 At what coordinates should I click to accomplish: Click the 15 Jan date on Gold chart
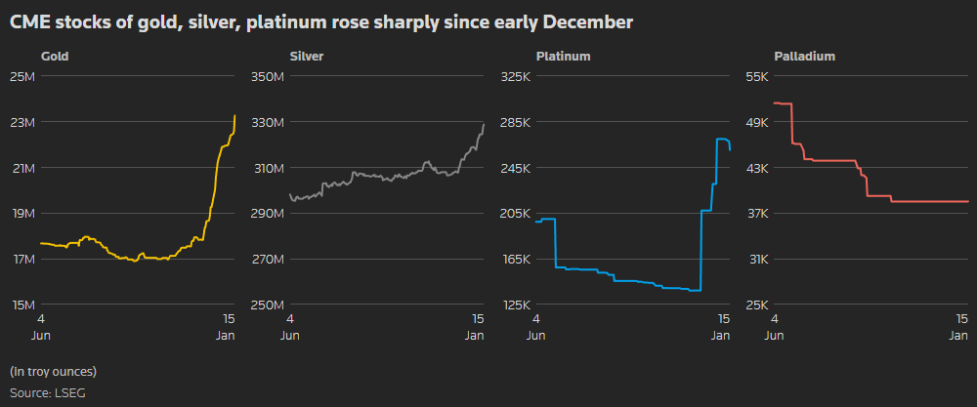227,327
